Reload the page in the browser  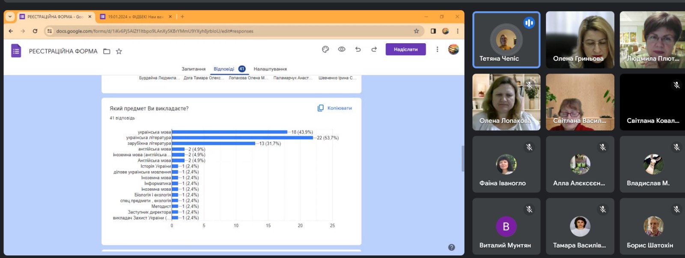click(x=35, y=31)
